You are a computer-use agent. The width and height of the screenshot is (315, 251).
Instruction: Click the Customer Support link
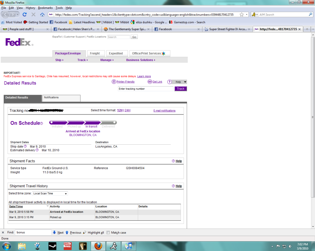[74, 37]
